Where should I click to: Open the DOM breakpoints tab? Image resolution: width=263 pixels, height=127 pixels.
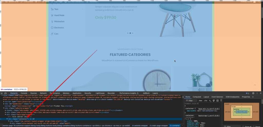[232, 97]
